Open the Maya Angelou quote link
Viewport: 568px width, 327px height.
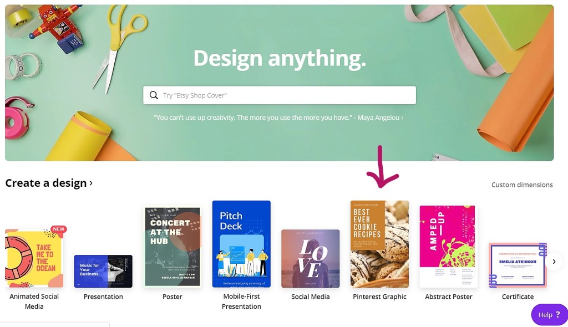coord(278,117)
